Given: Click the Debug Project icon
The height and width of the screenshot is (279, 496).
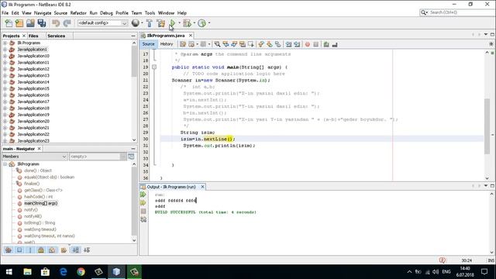Looking at the screenshot, I should point(187,23).
